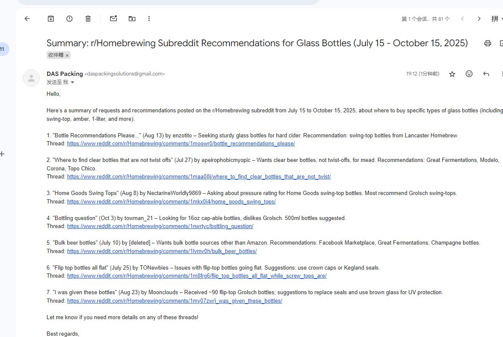Print the email conversation
The width and height of the screenshot is (503, 337).
pyautogui.click(x=488, y=43)
